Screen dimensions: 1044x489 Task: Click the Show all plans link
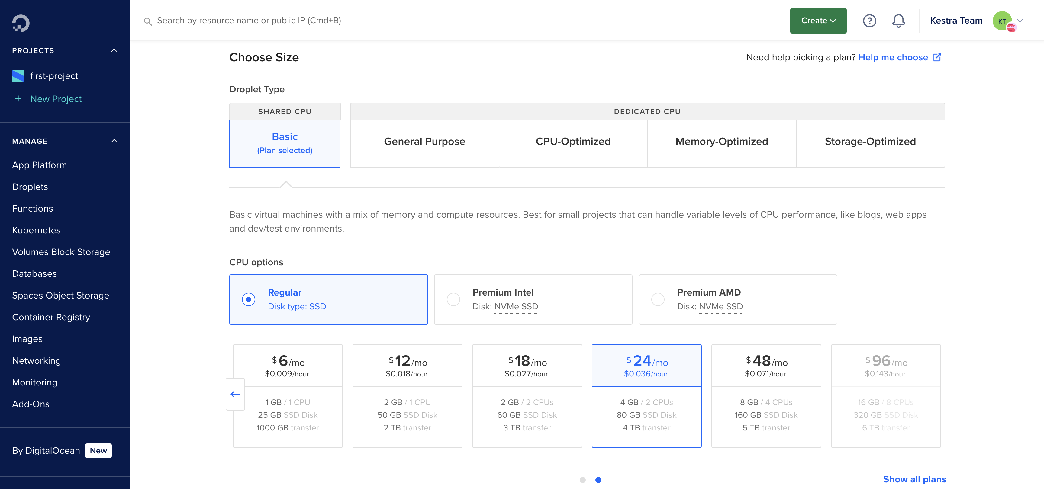coord(914,479)
